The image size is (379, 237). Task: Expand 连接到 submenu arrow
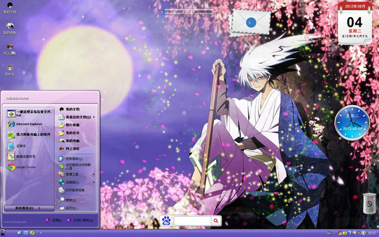tap(93, 182)
